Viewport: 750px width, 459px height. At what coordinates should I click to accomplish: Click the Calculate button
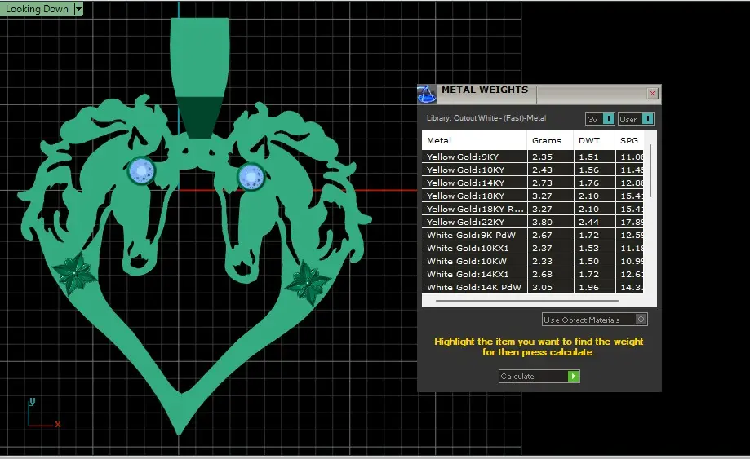click(539, 377)
